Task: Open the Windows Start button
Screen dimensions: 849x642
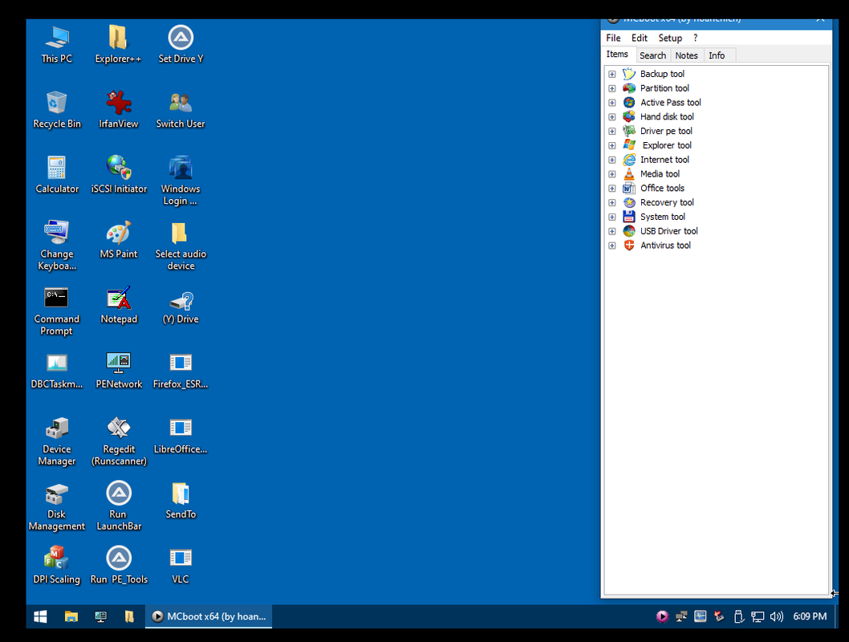Action: coord(41,616)
